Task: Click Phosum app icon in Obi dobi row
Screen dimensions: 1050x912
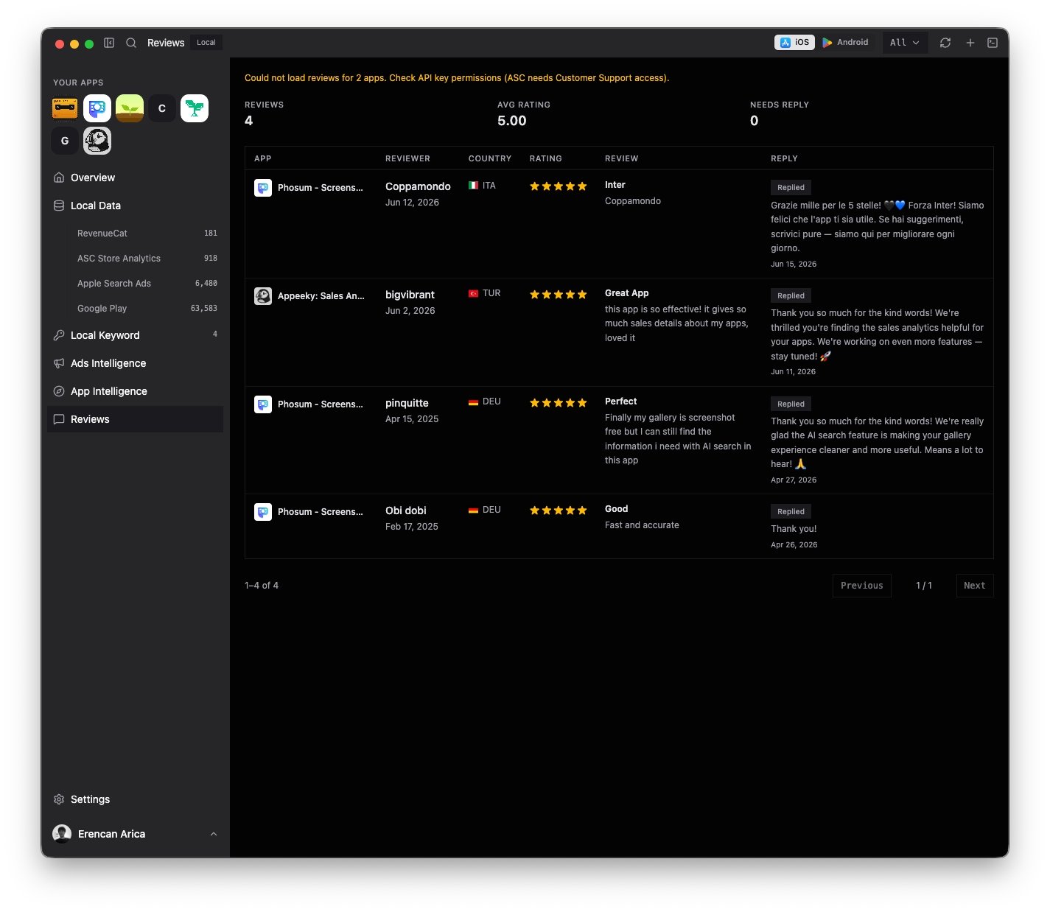Action: (x=263, y=512)
